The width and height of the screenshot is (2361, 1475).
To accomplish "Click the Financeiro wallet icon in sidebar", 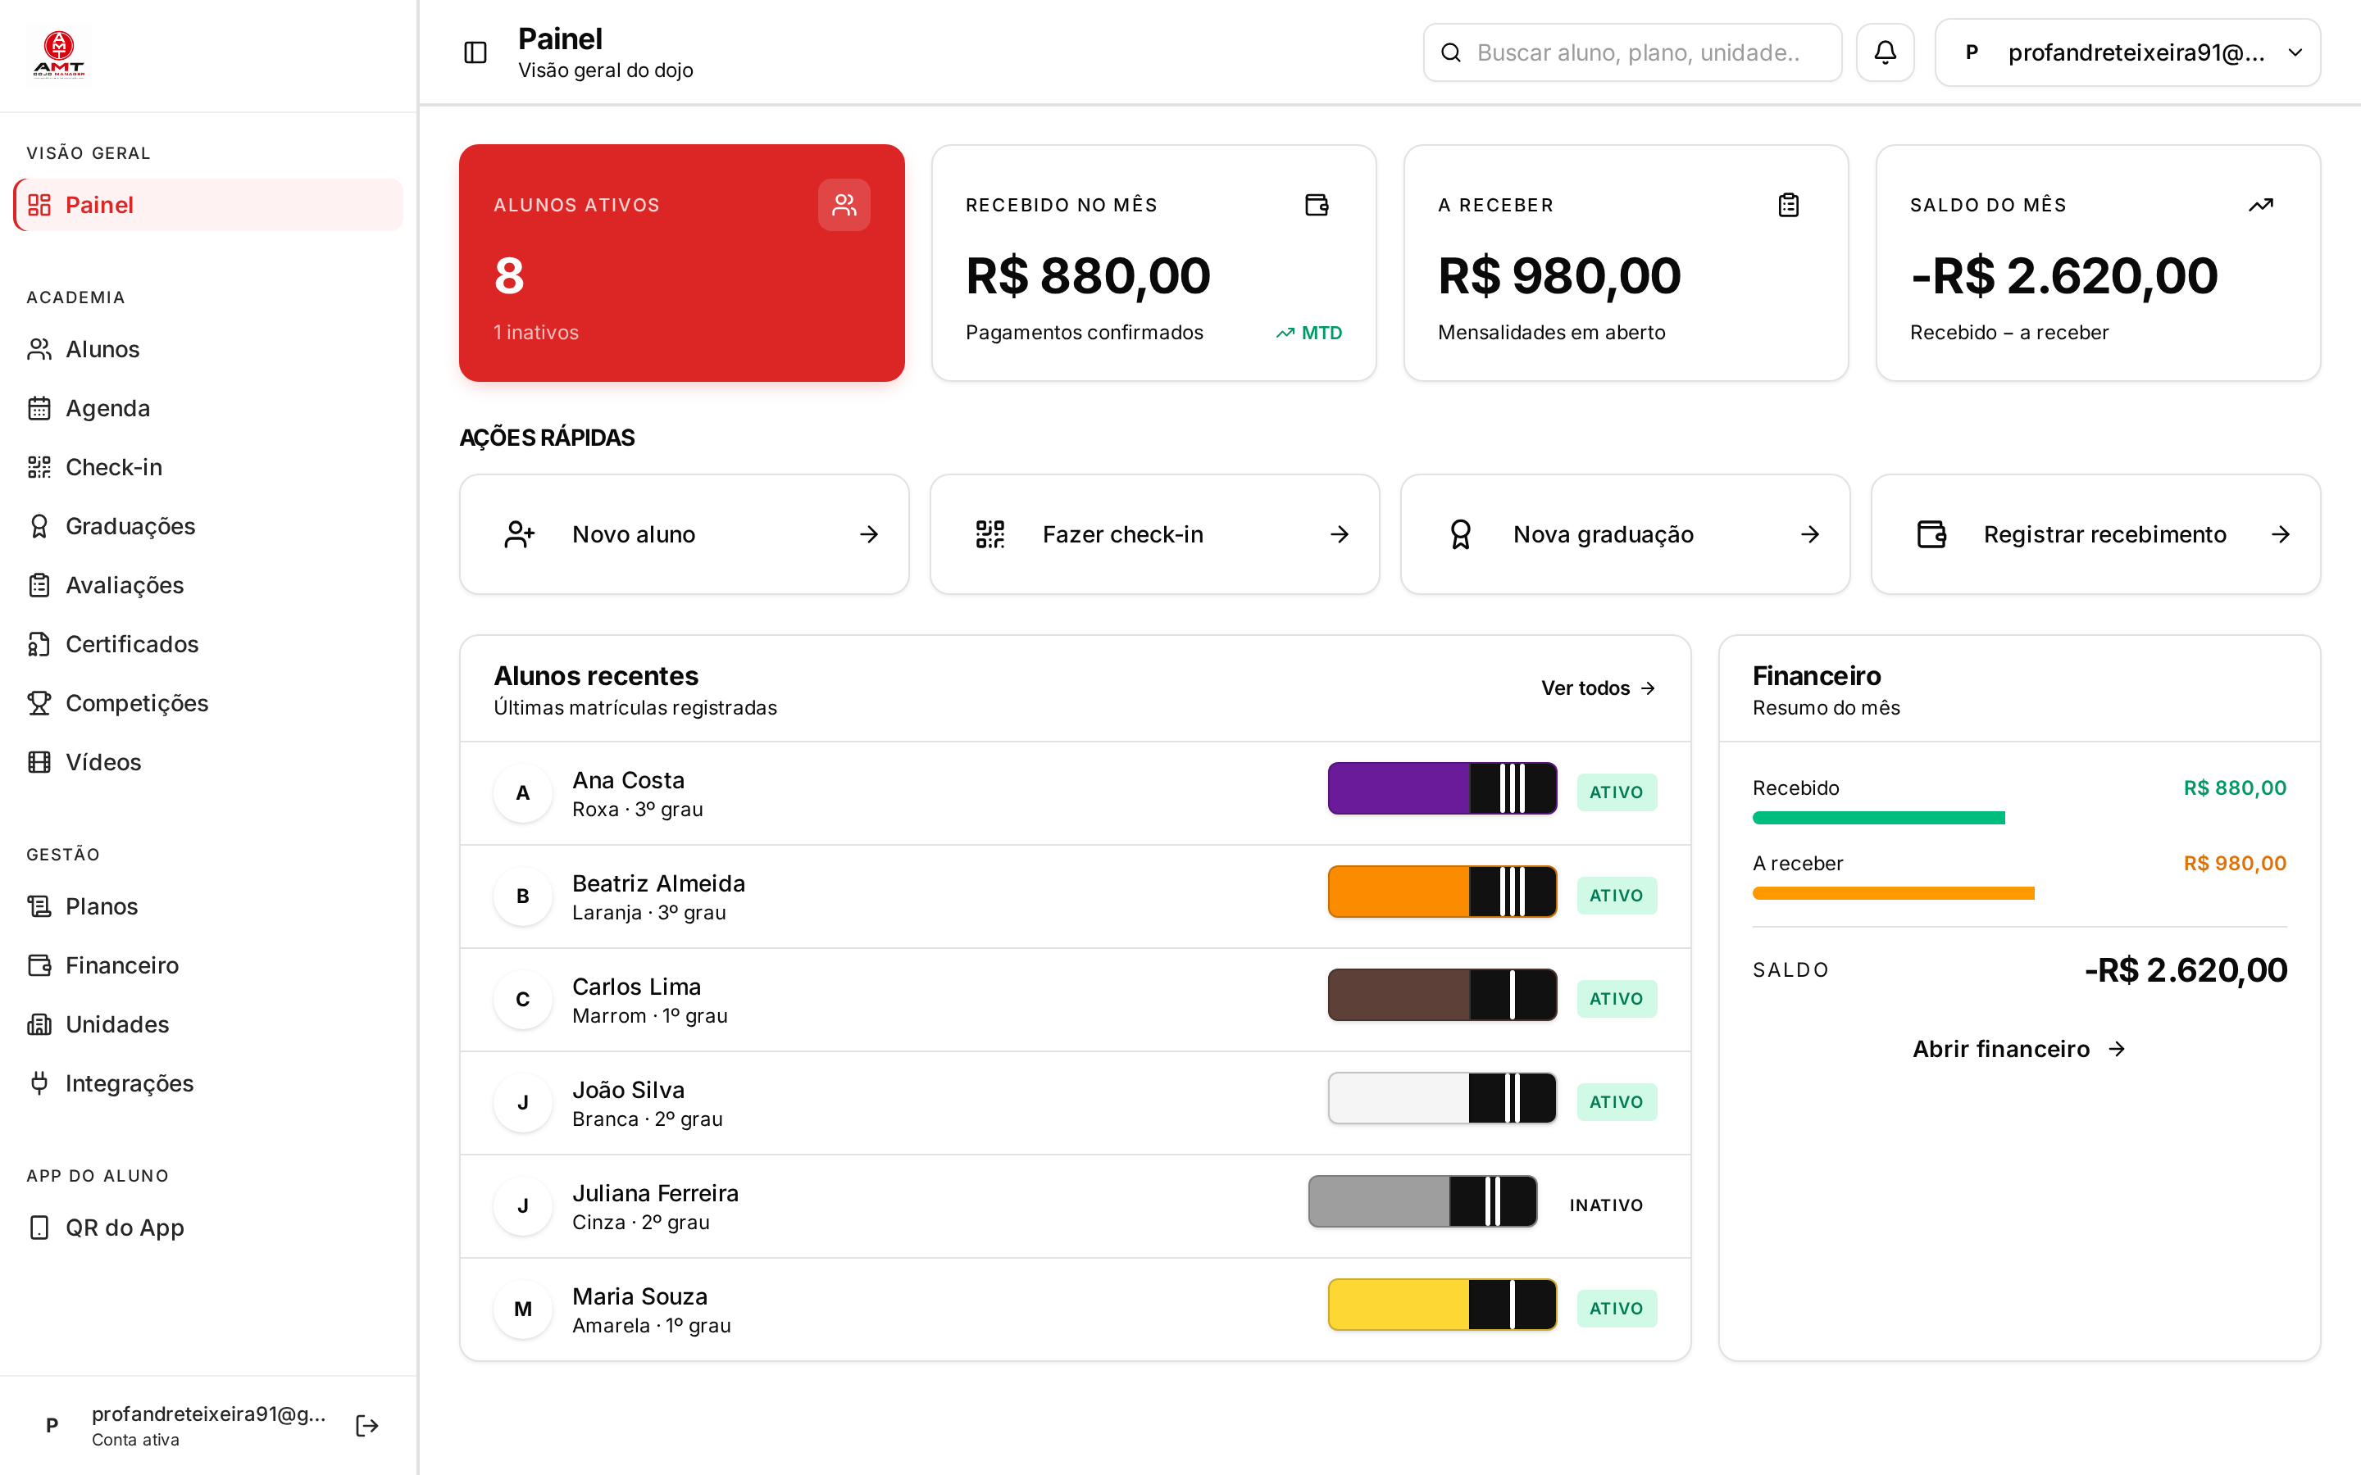I will (39, 964).
